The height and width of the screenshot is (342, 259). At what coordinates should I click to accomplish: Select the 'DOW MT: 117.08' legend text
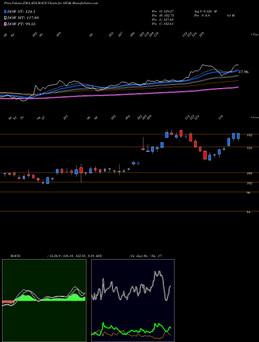pos(23,18)
